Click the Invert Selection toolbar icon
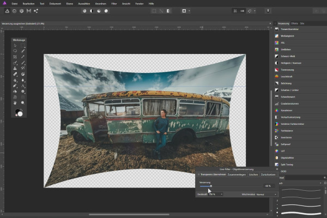Viewport: 327px width, 218px height. tap(168, 11)
